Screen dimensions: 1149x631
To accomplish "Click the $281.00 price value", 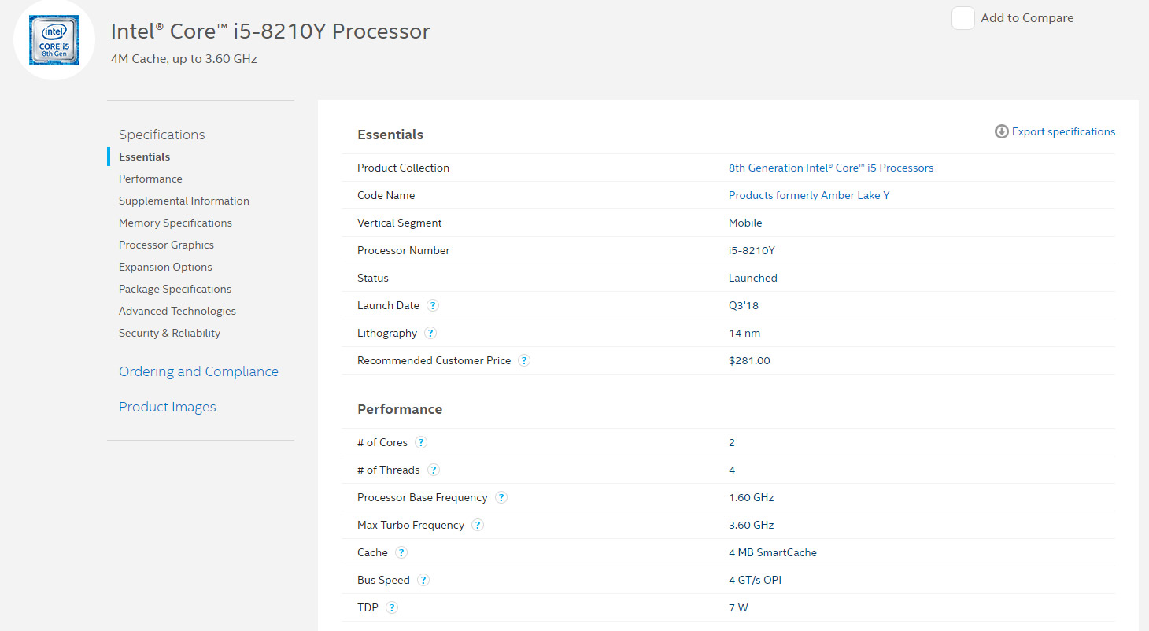I will 749,360.
